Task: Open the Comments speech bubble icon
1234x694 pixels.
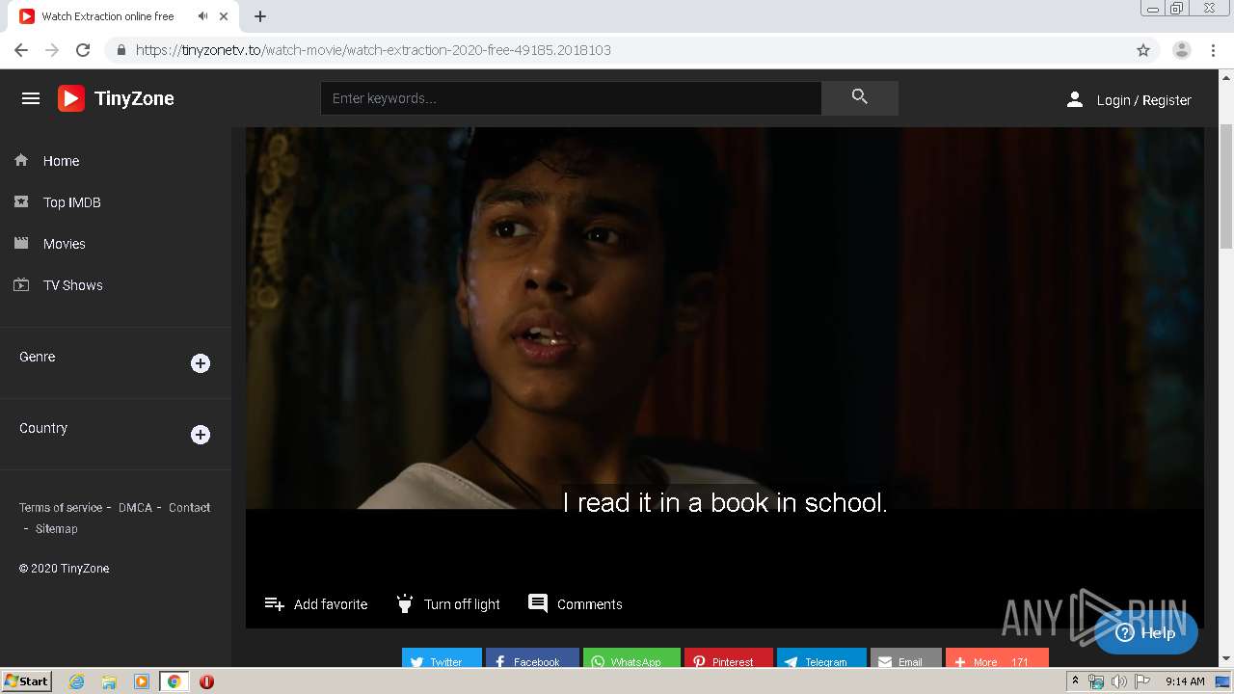Action: 538,603
